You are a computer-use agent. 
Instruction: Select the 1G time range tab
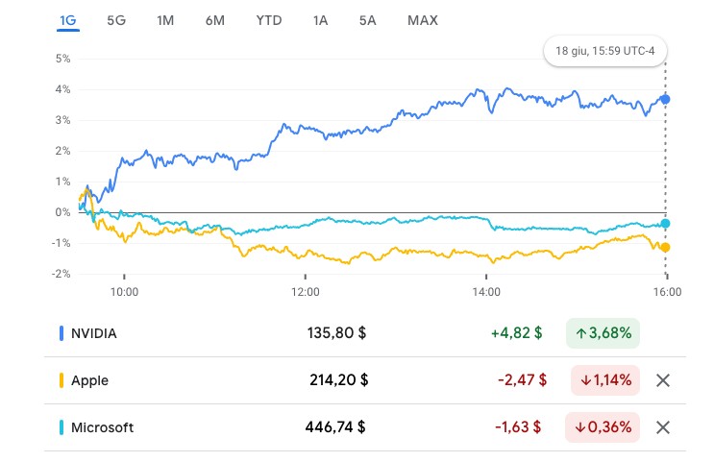coord(67,20)
